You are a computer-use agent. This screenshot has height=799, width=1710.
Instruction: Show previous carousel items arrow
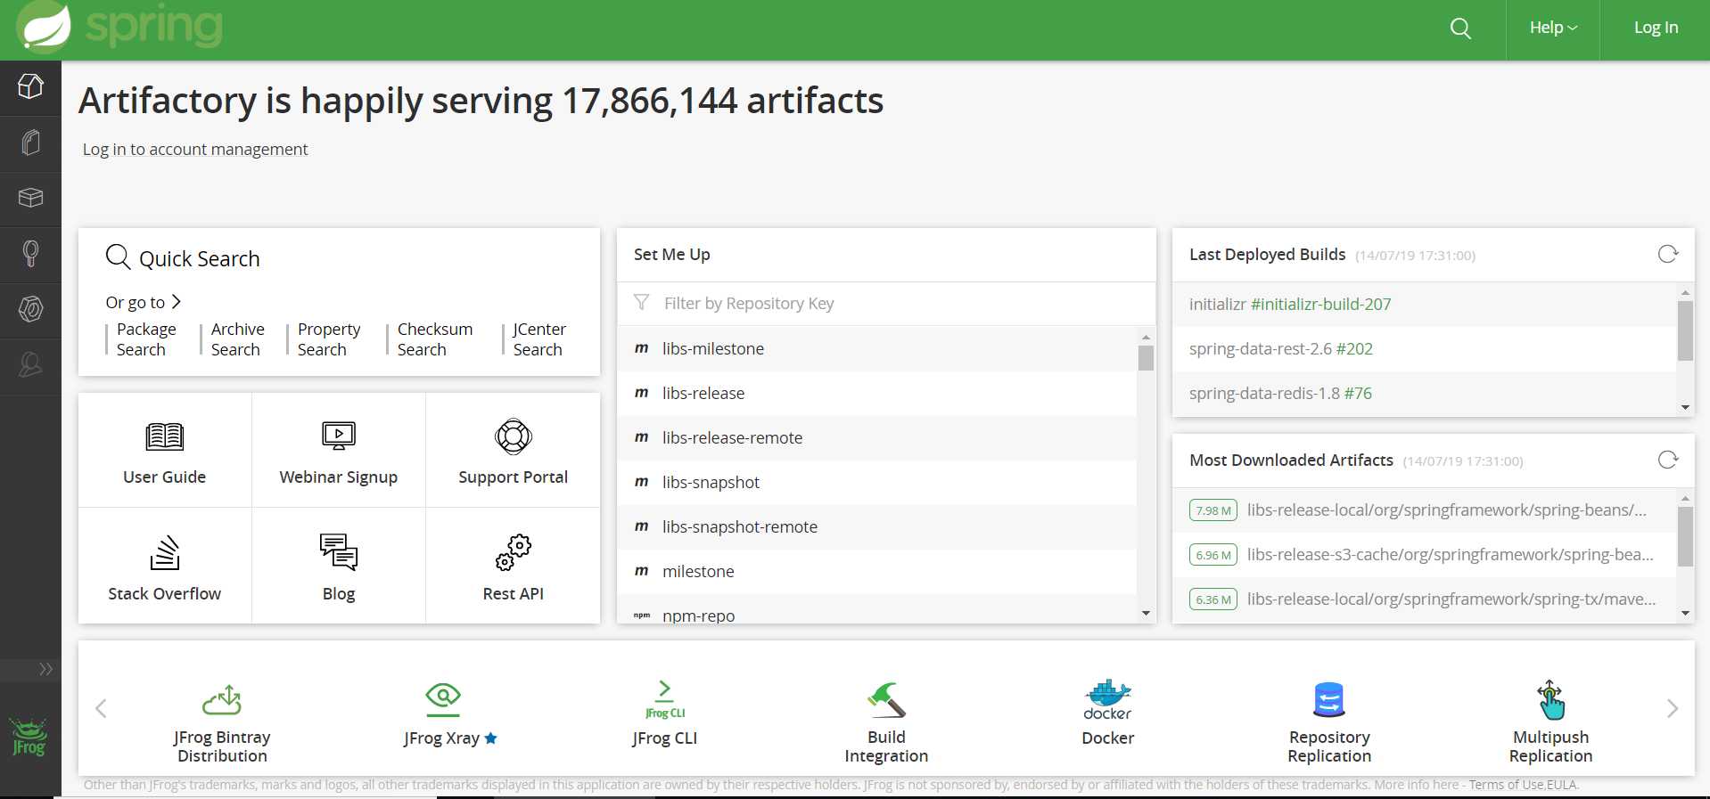pyautogui.click(x=101, y=708)
